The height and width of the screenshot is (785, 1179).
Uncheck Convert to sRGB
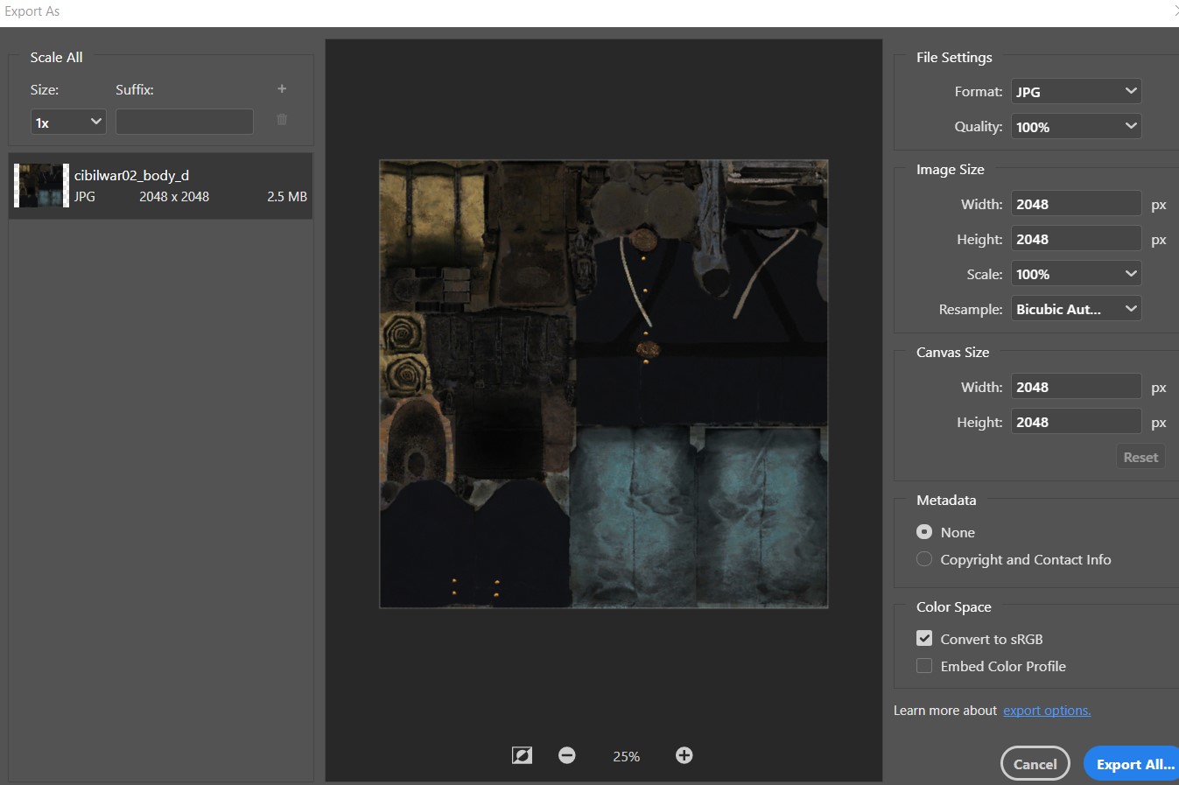tap(924, 638)
